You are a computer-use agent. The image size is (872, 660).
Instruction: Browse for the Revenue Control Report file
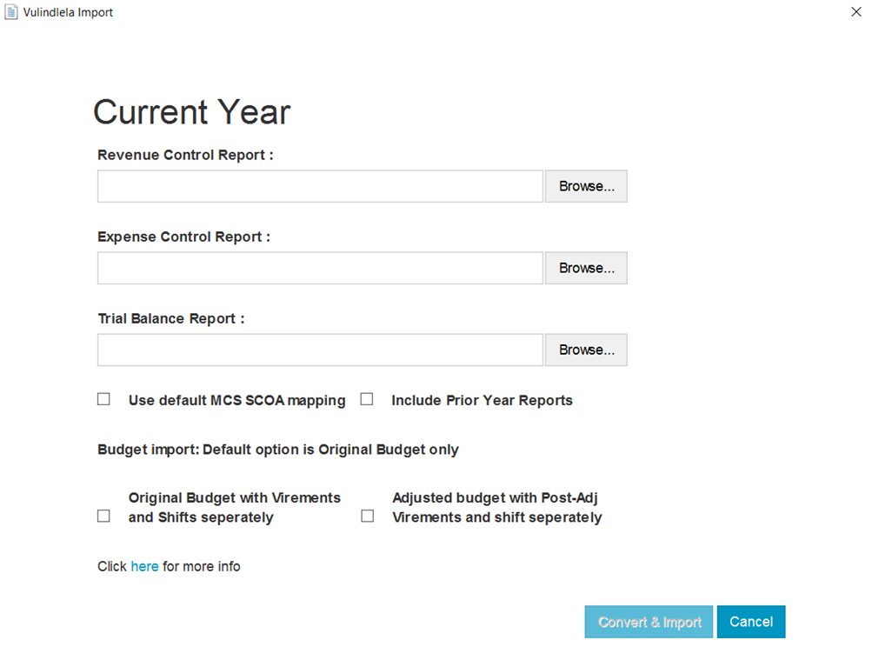point(586,186)
